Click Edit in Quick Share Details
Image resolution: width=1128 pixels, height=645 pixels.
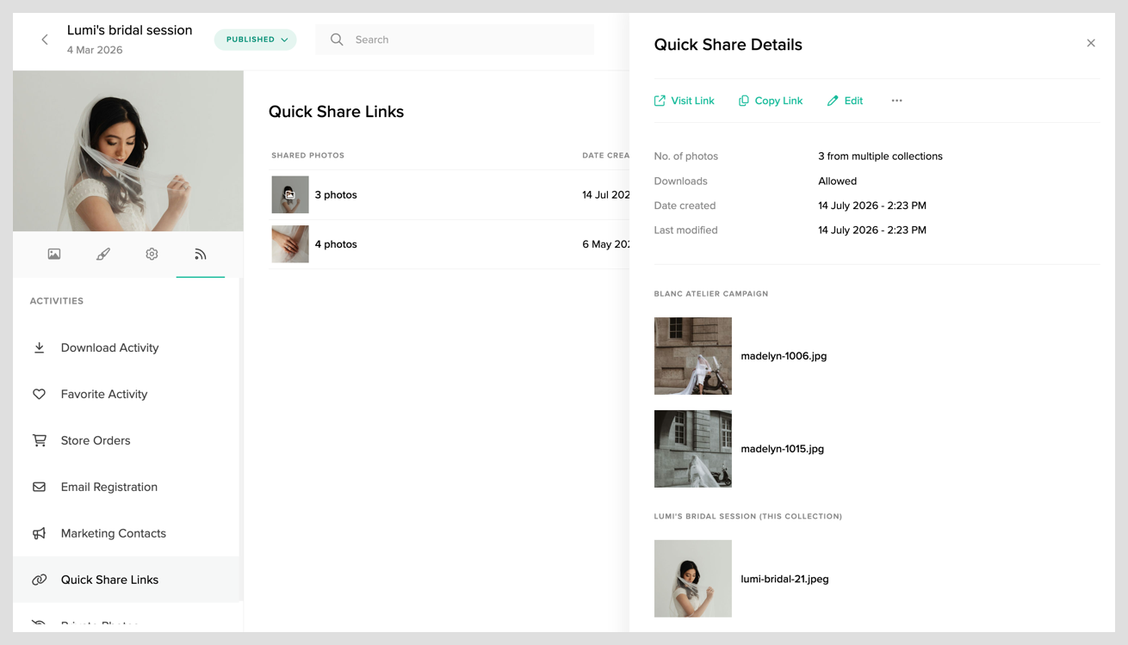click(845, 101)
